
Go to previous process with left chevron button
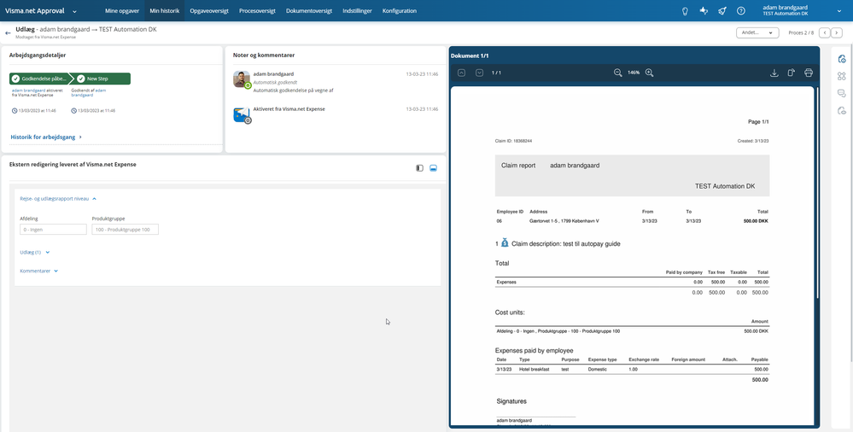(x=824, y=32)
